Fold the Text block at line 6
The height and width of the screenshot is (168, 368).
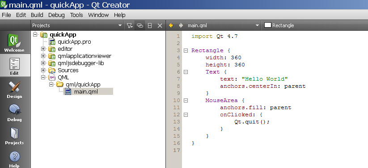pos(186,72)
